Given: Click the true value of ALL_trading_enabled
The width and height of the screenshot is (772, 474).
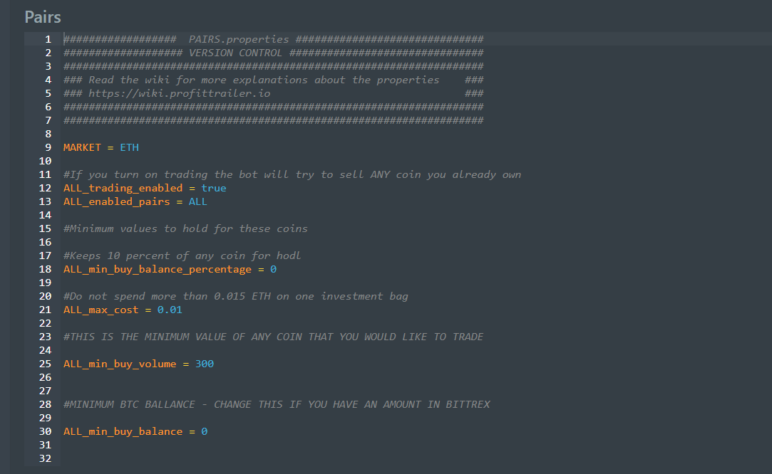Looking at the screenshot, I should pos(213,188).
